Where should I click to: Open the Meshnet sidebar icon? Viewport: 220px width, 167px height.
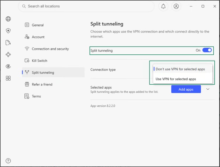click(x=8, y=54)
